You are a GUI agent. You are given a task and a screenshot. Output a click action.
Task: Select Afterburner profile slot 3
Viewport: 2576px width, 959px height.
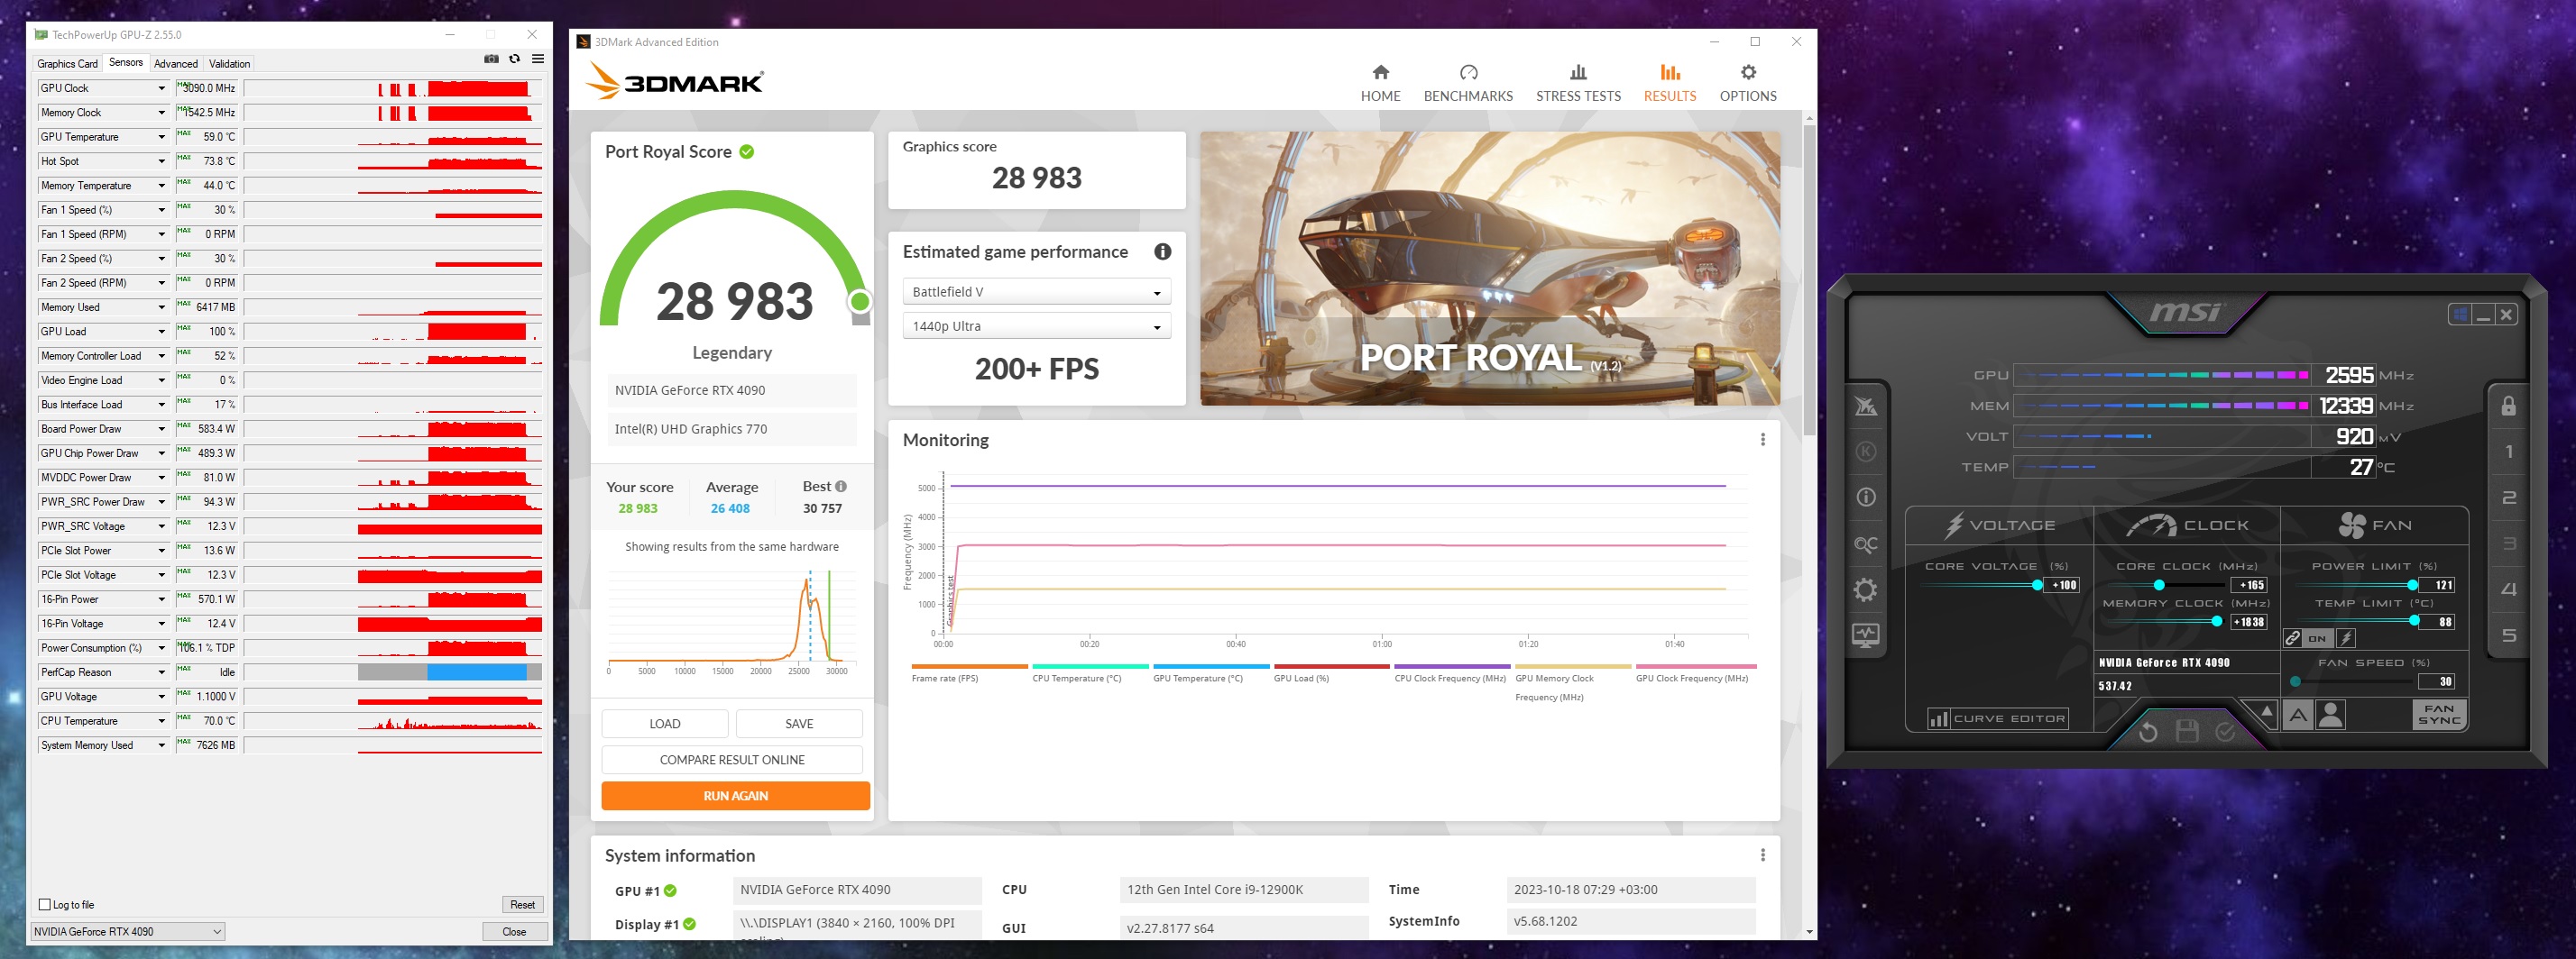(2509, 543)
